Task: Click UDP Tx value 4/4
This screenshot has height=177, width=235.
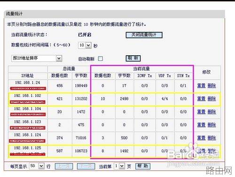Action: (164, 99)
